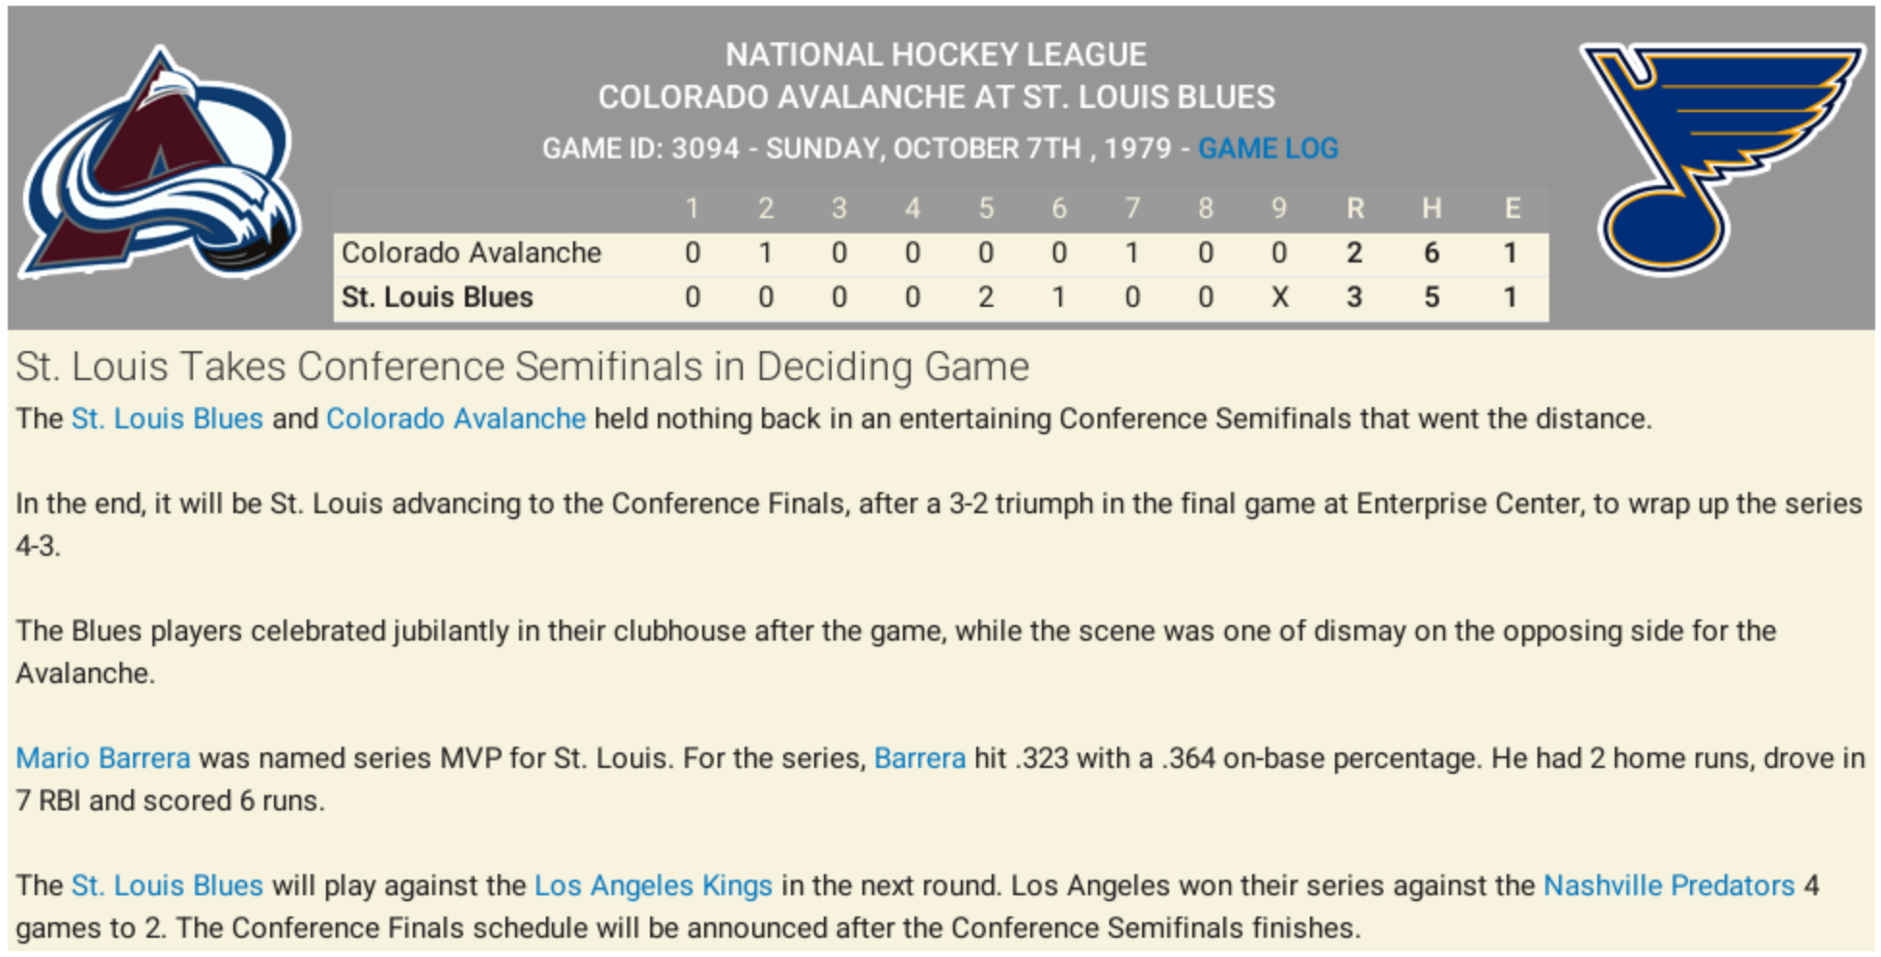The height and width of the screenshot is (957, 1881).
Task: Open Colorado Avalanche link in opening sentence
Action: (x=455, y=419)
